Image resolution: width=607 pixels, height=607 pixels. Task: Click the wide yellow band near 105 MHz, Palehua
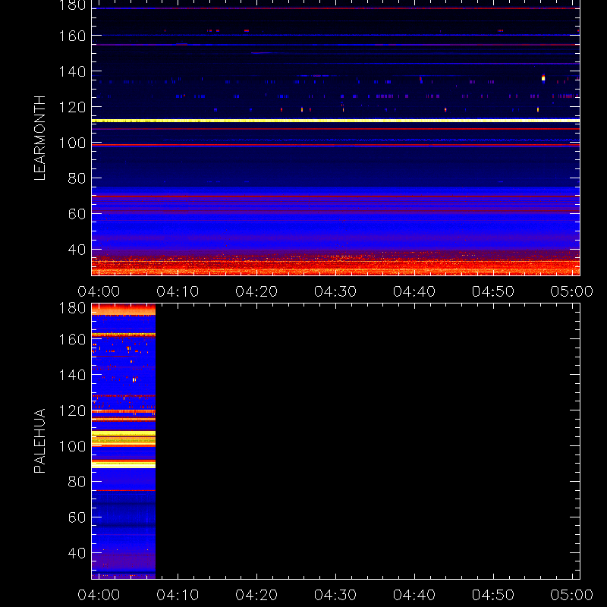point(124,438)
